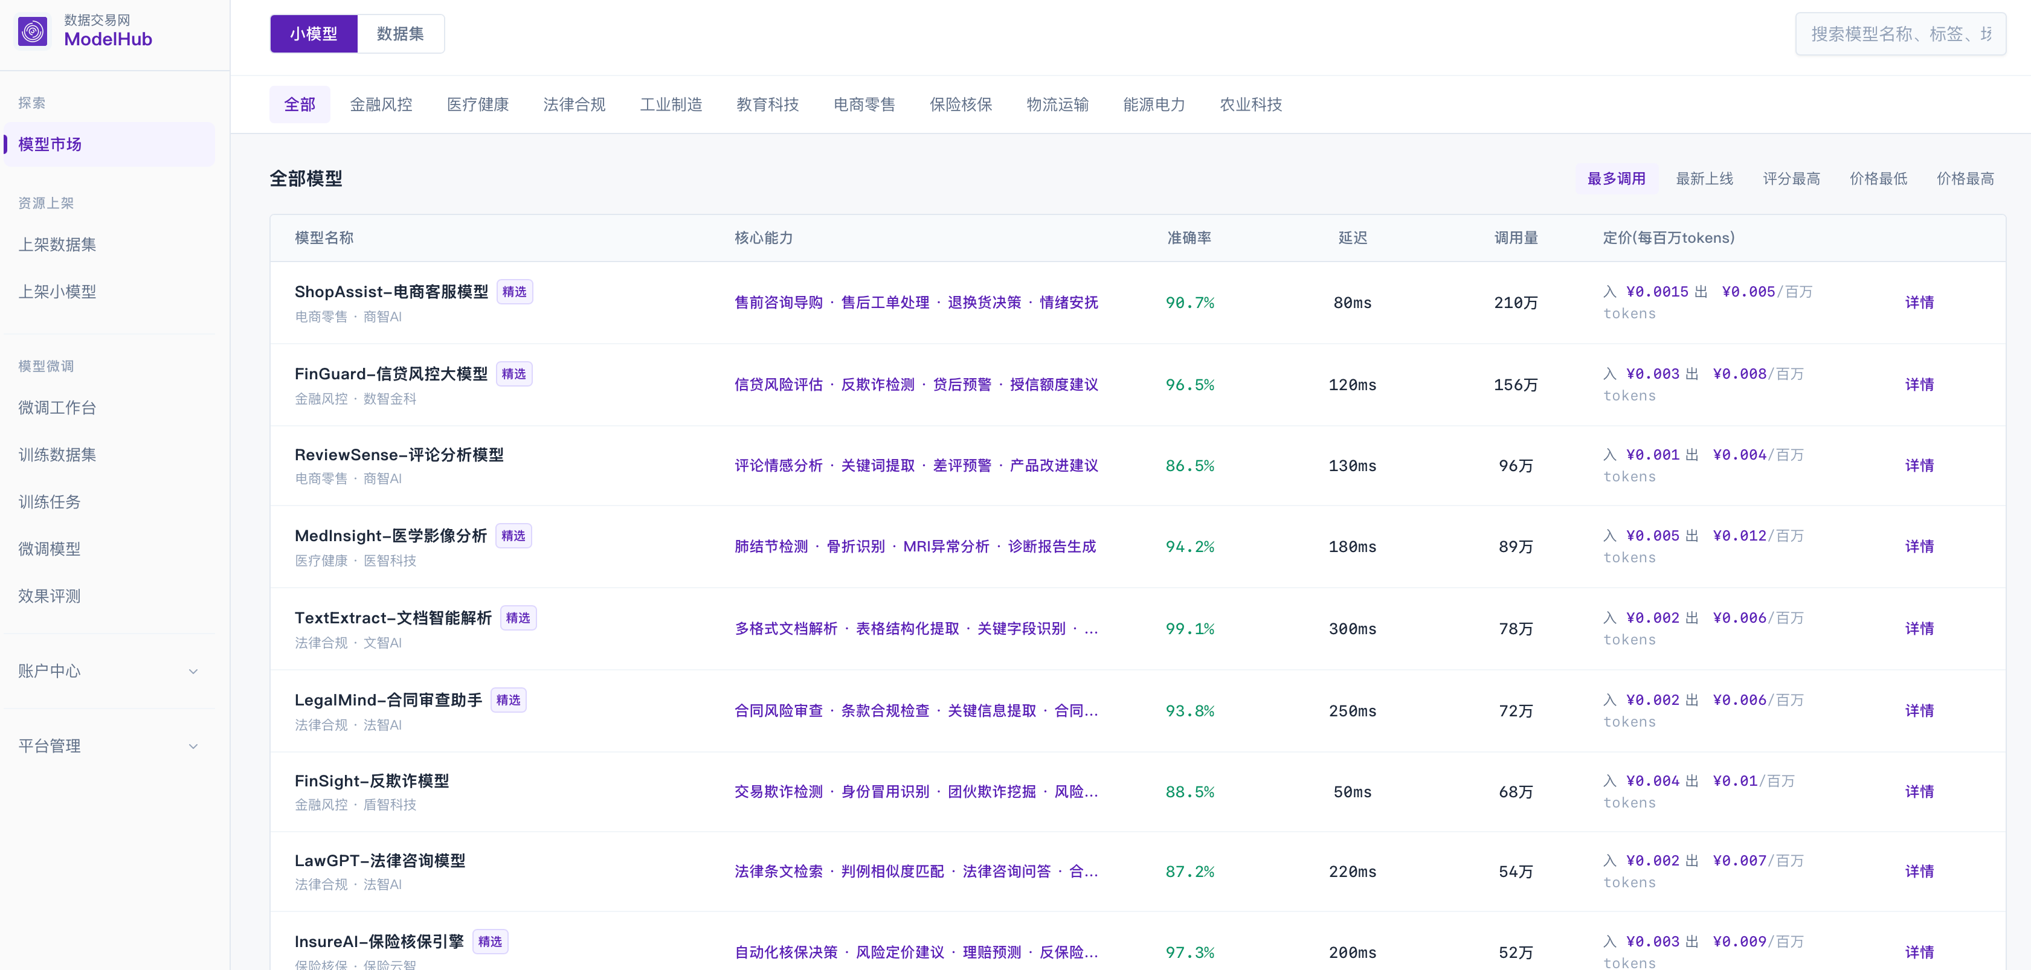Filter by 教育科技 category
This screenshot has height=970, width=2031.
[767, 105]
